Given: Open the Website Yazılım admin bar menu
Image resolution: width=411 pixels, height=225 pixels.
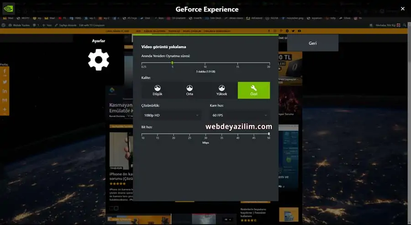Looking at the screenshot, I should [19, 26].
